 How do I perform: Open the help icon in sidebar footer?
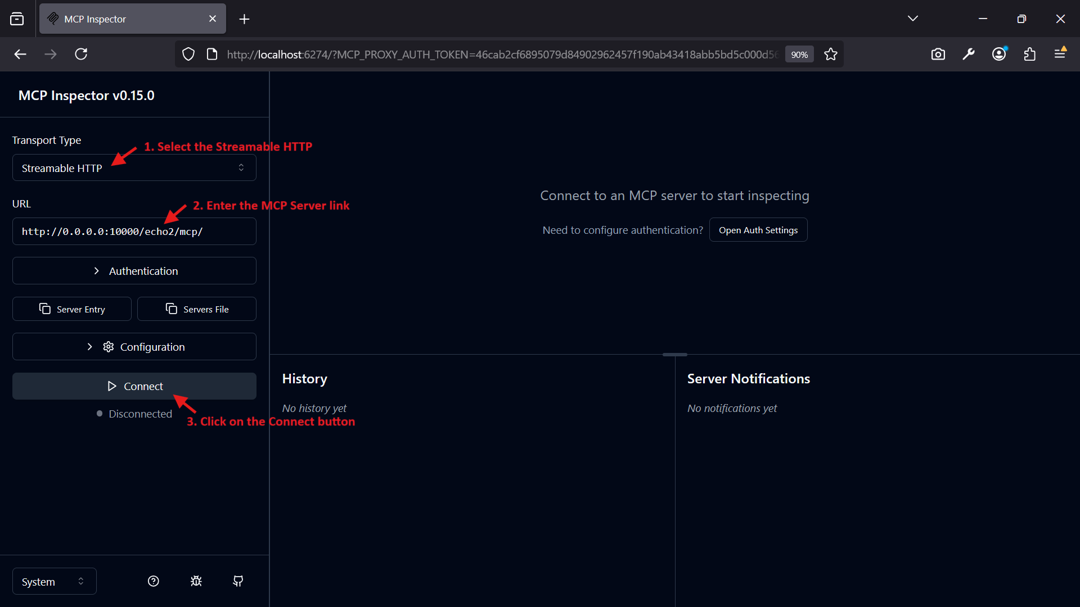click(x=153, y=581)
